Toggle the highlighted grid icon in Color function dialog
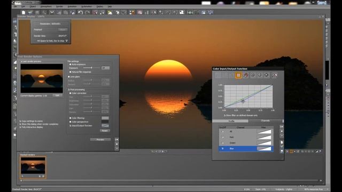Screen dimensions: 342x192 pyautogui.click(x=238, y=75)
